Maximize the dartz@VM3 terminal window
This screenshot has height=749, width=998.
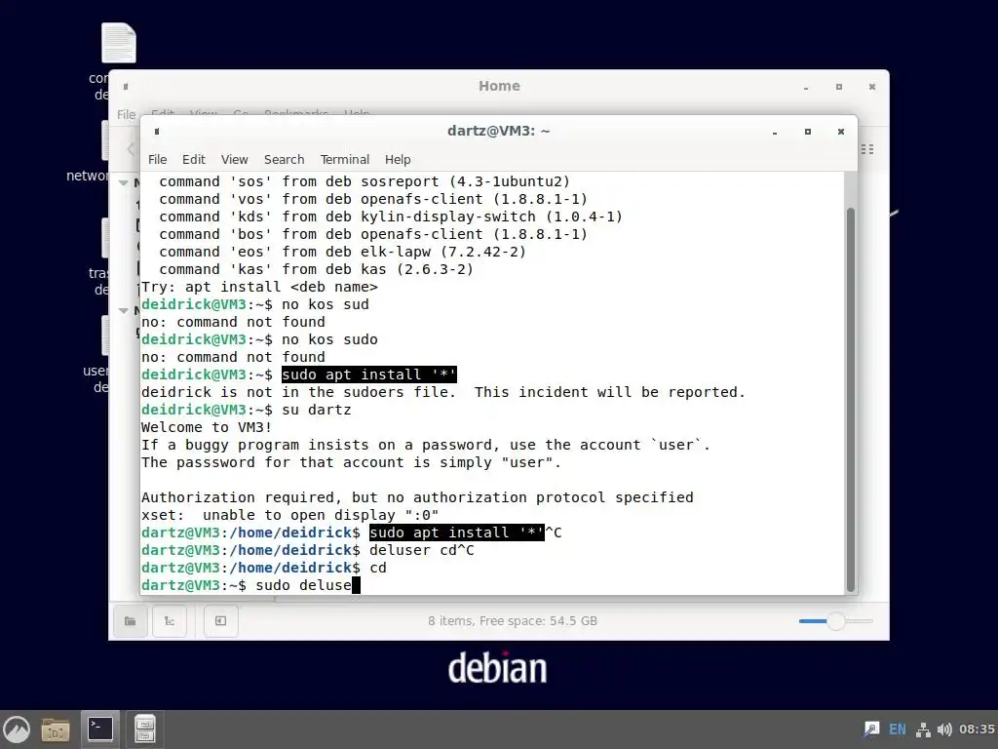pyautogui.click(x=808, y=132)
